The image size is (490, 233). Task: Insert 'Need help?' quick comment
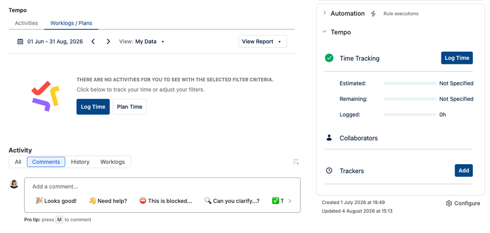click(108, 201)
